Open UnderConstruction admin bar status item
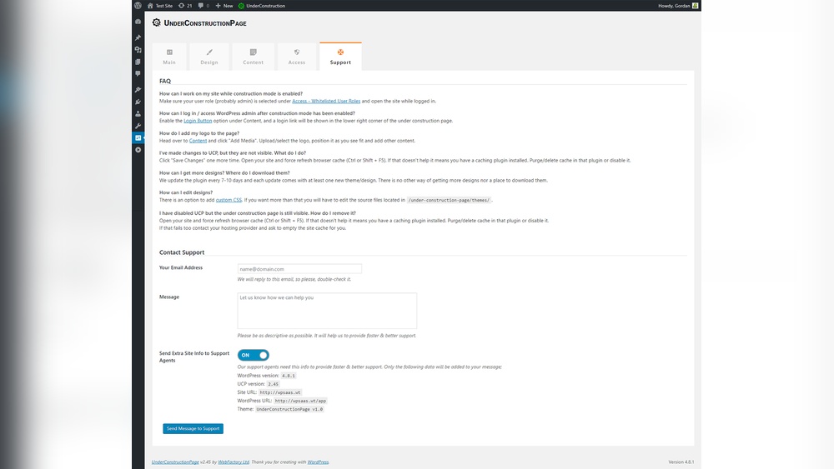 coord(262,5)
